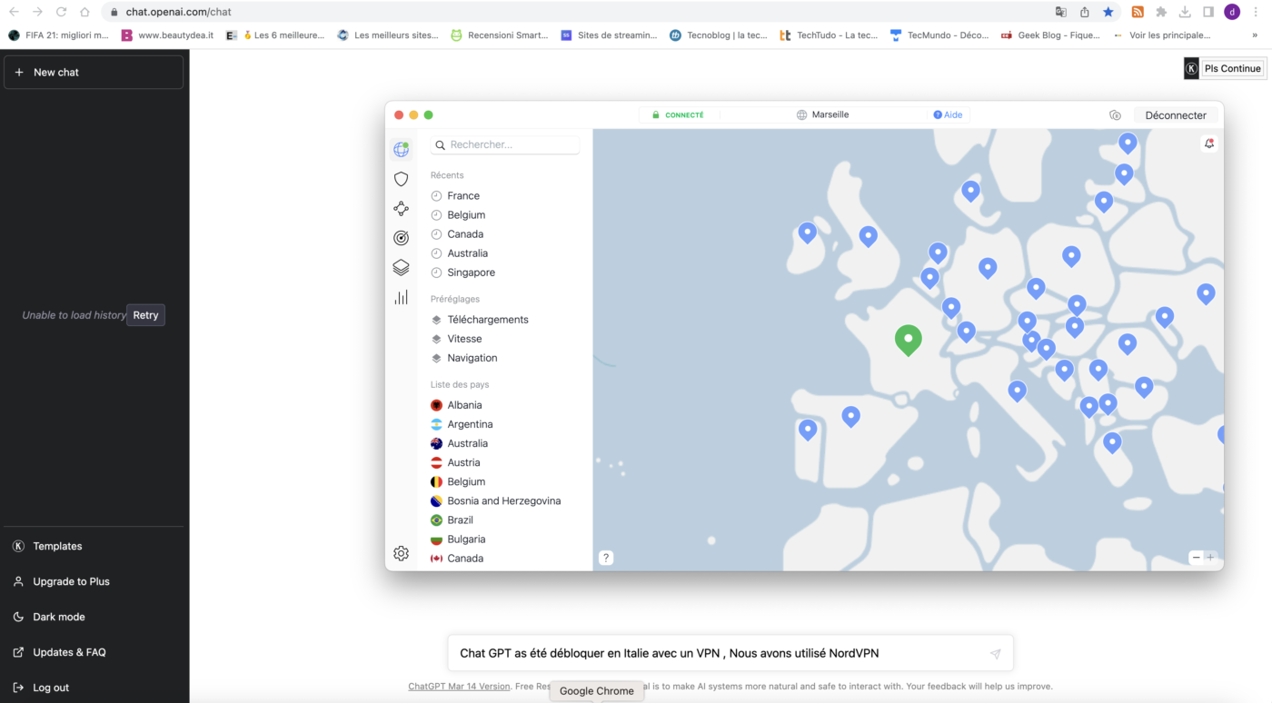This screenshot has height=703, width=1272.
Task: Expand the bookmarks bar overflow chevron
Action: point(1255,35)
